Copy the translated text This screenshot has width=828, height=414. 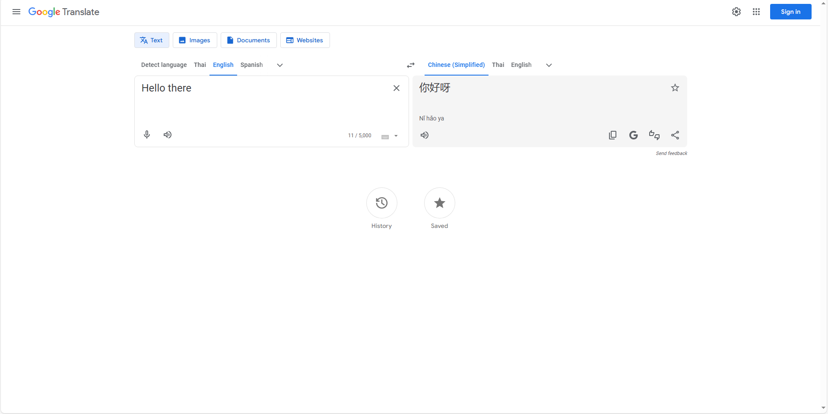click(612, 135)
